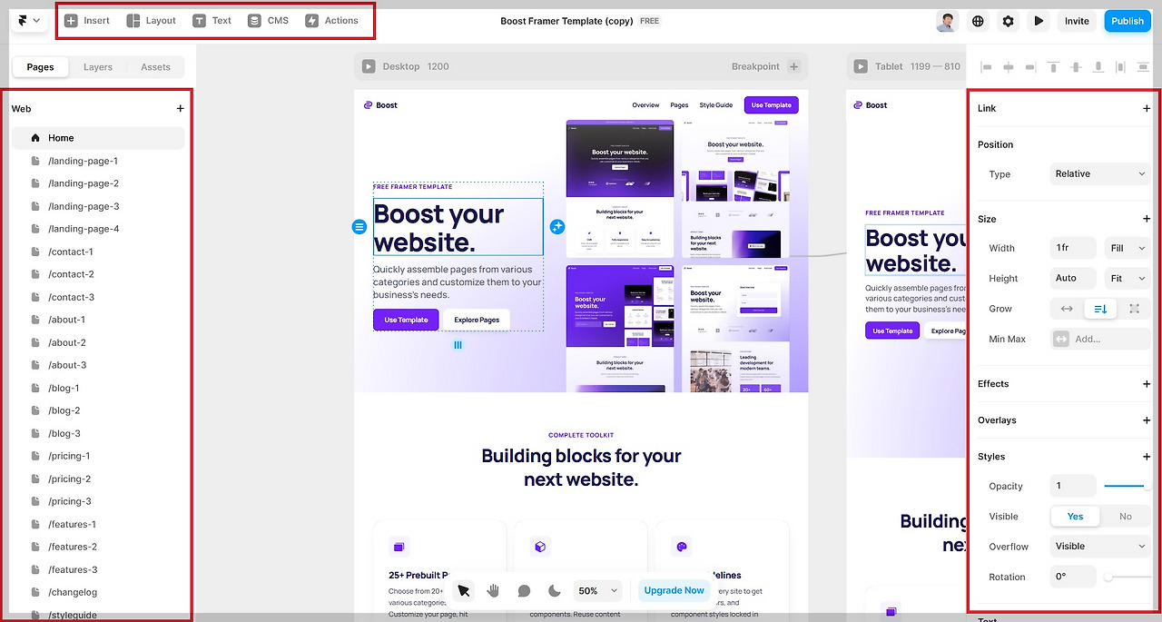The height and width of the screenshot is (622, 1162).
Task: Select the Text tool in top toolbar
Action: 212,20
